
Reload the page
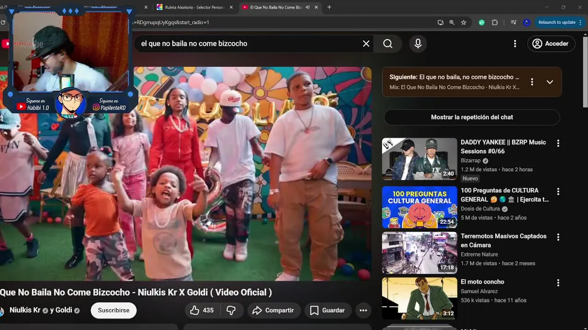pos(4,22)
